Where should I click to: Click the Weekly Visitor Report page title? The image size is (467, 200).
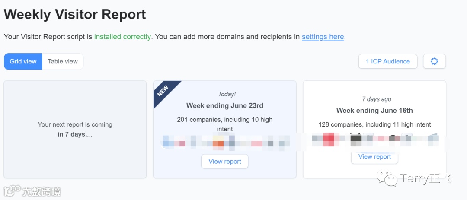coord(75,14)
